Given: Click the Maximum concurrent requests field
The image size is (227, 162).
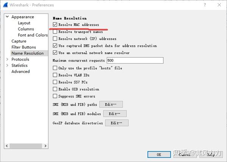Looking at the screenshot, I should [135, 60].
